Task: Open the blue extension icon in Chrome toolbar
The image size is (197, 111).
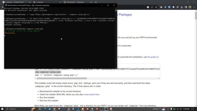Action: 169,7
